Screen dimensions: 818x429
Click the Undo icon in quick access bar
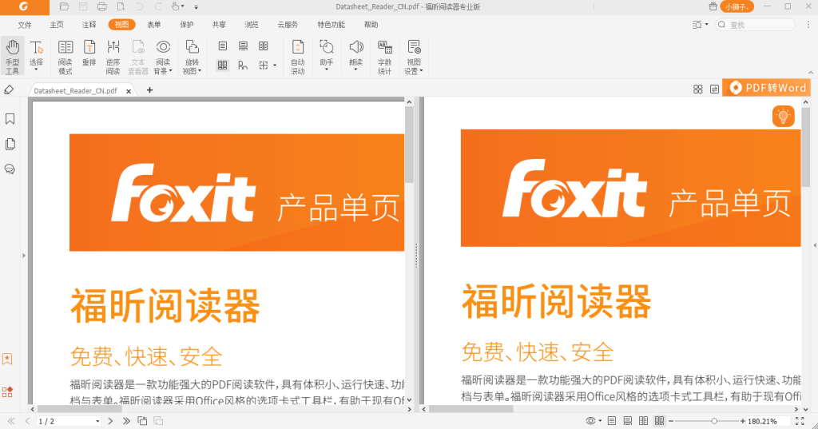pos(139,6)
